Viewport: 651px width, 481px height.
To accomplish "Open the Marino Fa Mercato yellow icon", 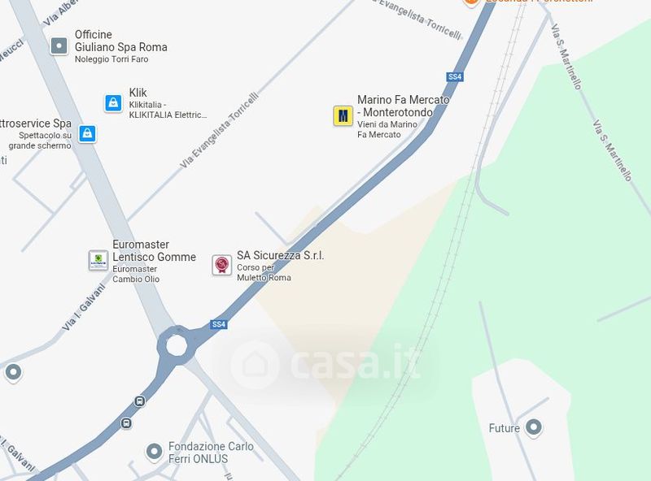I will (343, 115).
